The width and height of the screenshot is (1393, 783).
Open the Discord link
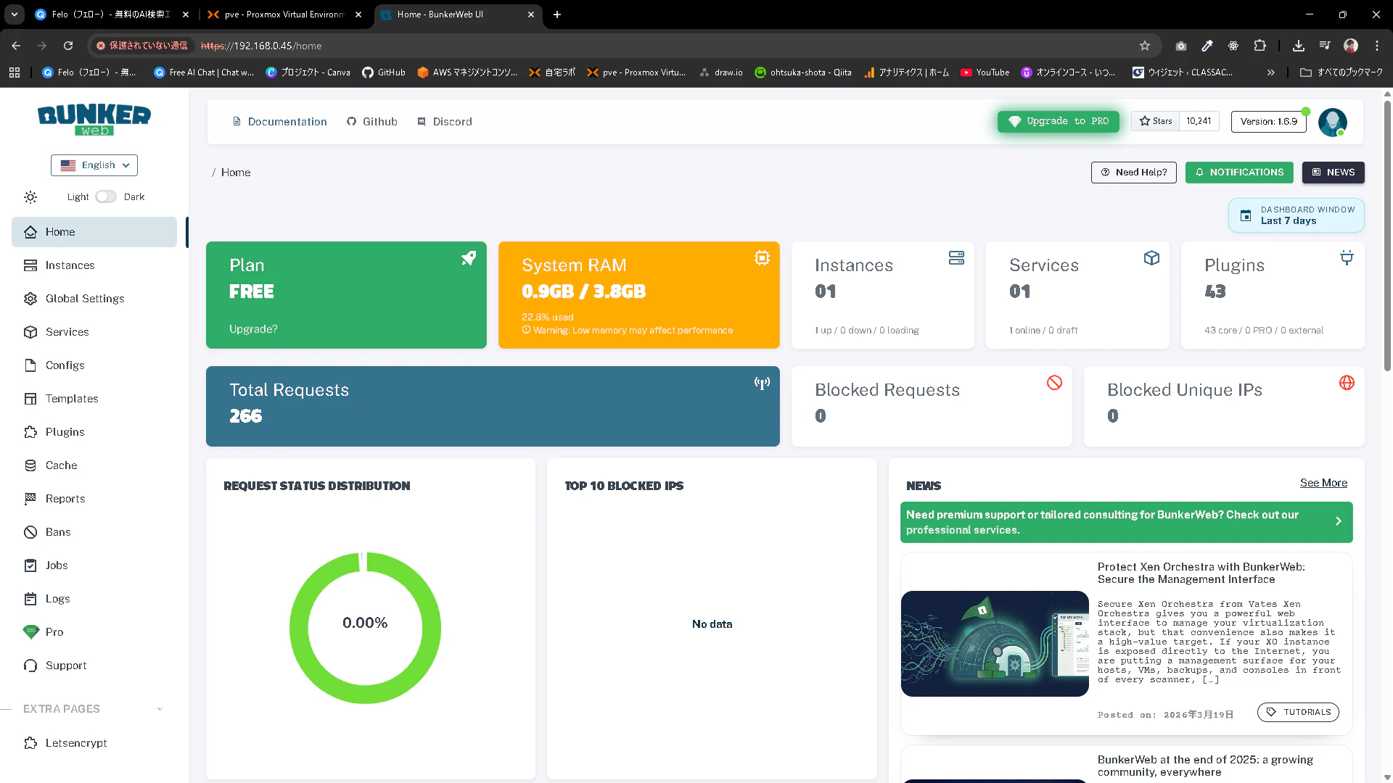tap(445, 122)
